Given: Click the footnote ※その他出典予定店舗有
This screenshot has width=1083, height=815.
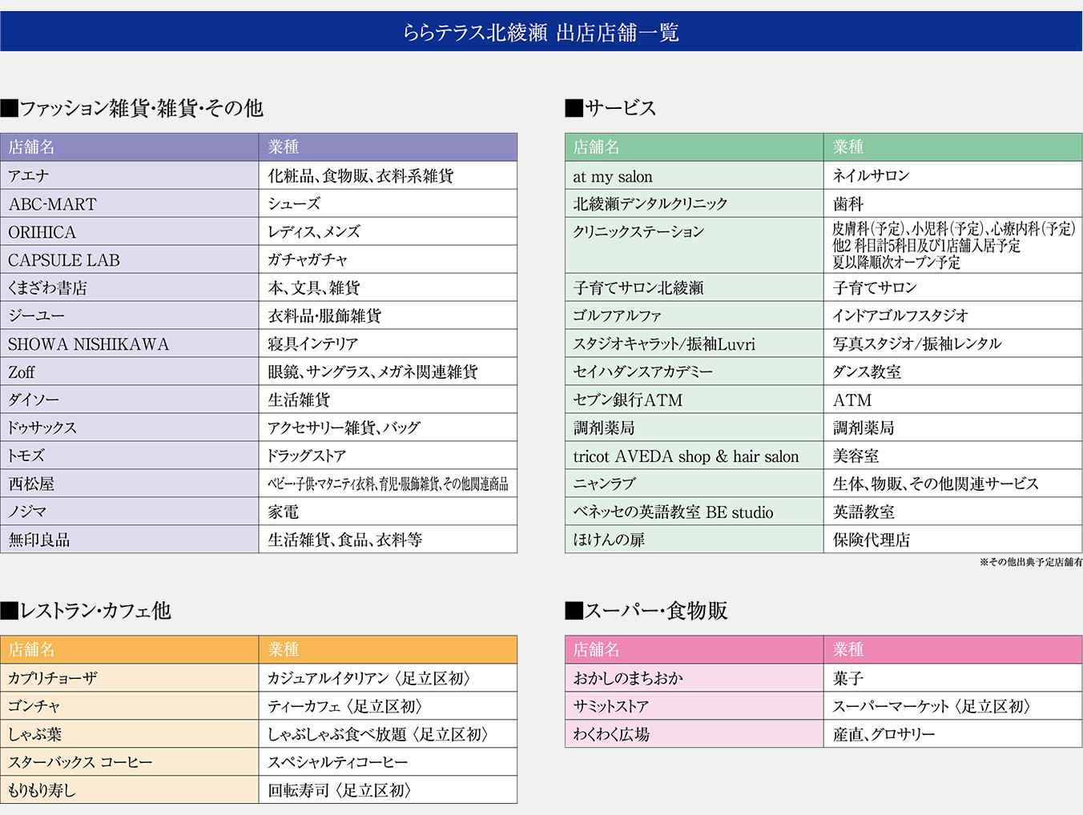Looking at the screenshot, I should pyautogui.click(x=1030, y=562).
